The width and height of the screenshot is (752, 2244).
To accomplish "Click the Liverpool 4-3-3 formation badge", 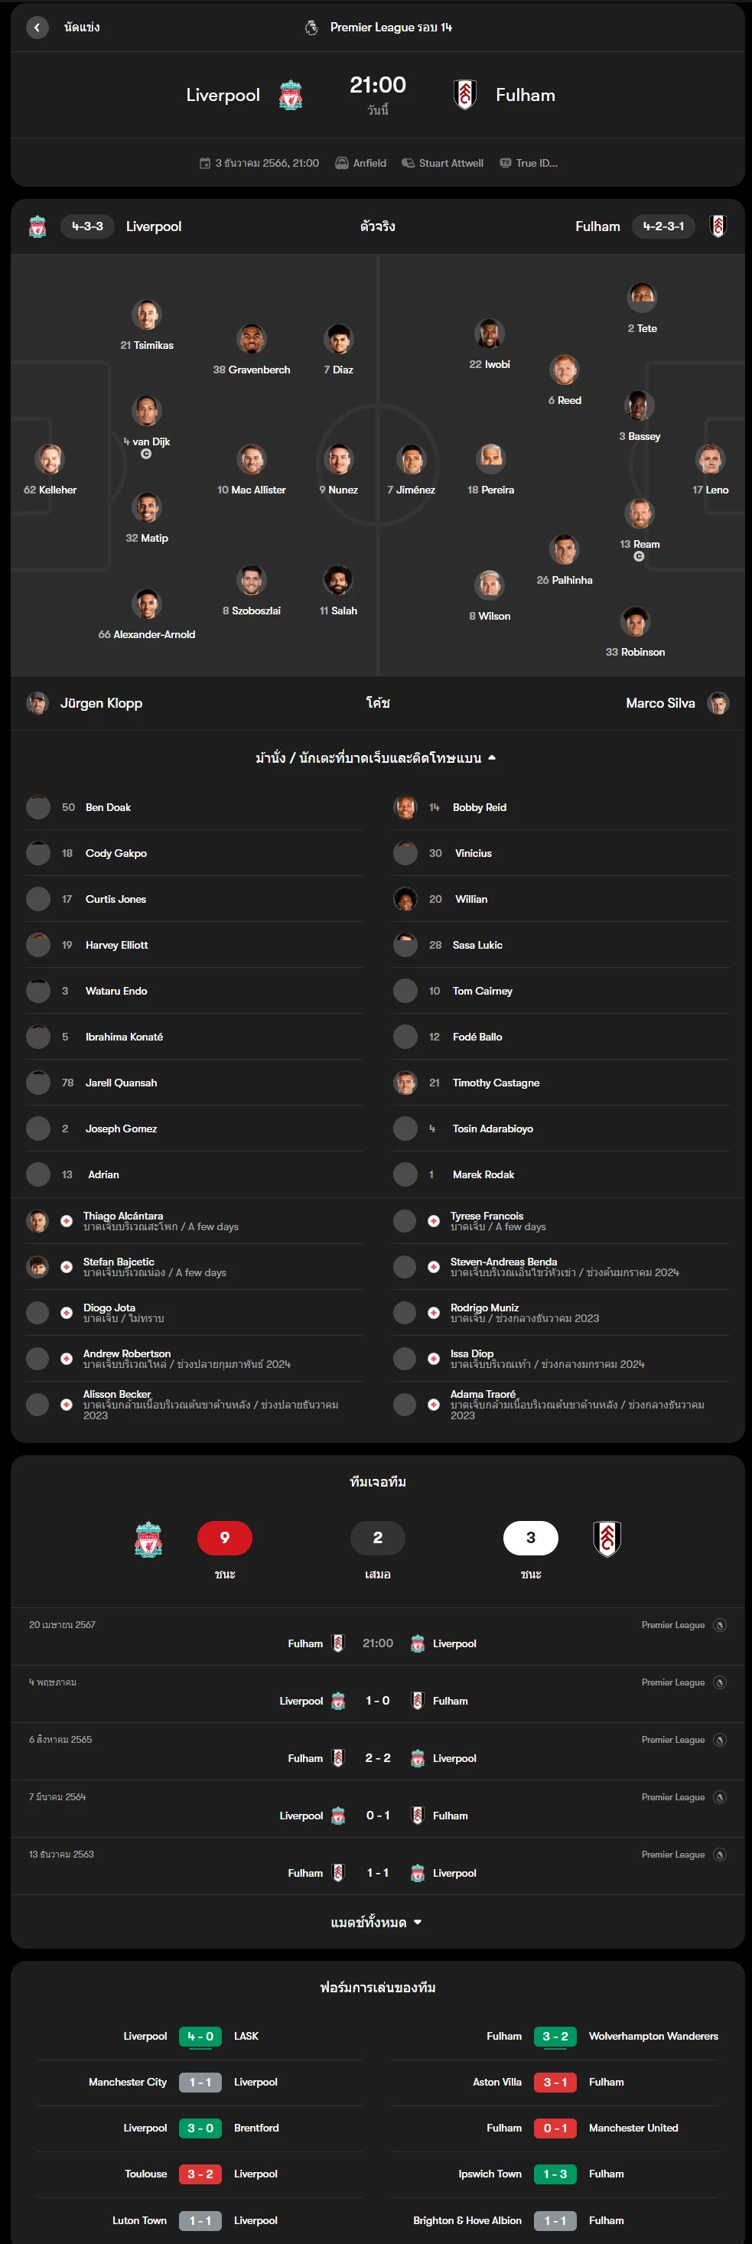I will tap(87, 226).
